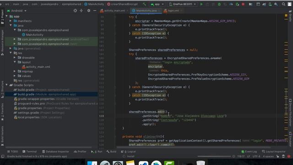This screenshot has width=293, height=165.
Task: Open Resource Manager side tool button
Action: [x=2, y=43]
